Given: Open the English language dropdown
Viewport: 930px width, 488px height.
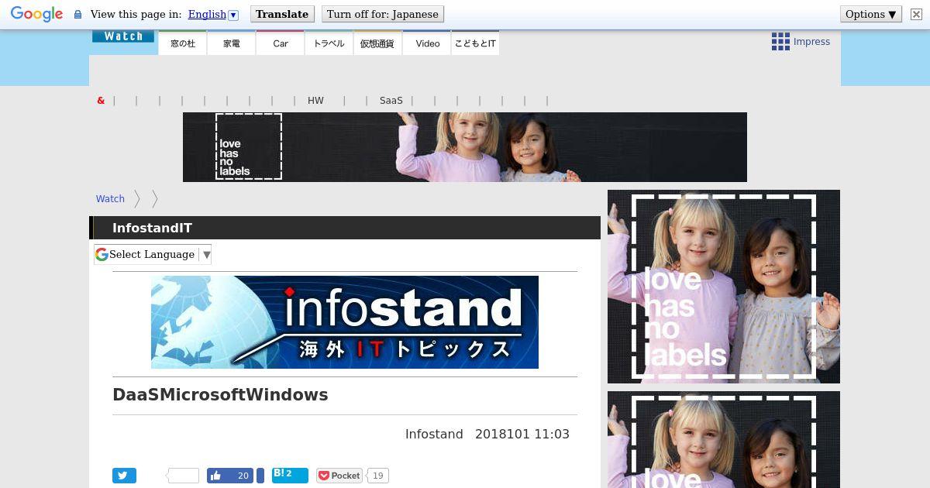Looking at the screenshot, I should (213, 14).
